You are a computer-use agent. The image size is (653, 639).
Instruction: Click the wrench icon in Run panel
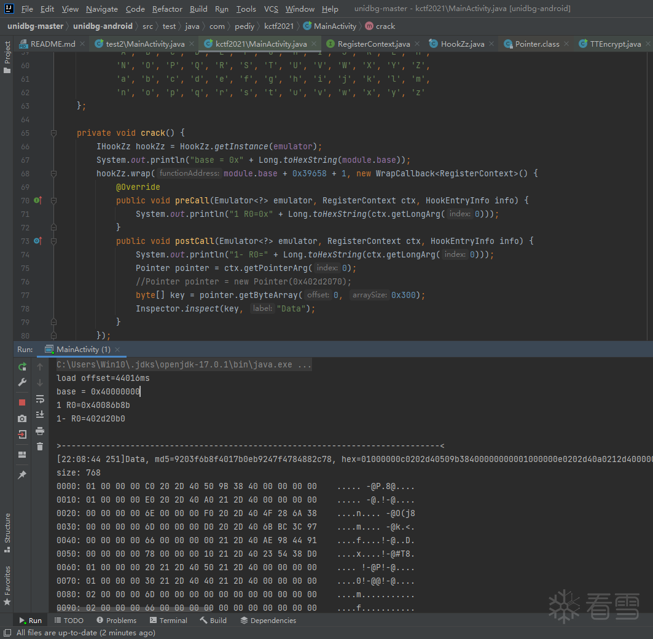point(22,383)
